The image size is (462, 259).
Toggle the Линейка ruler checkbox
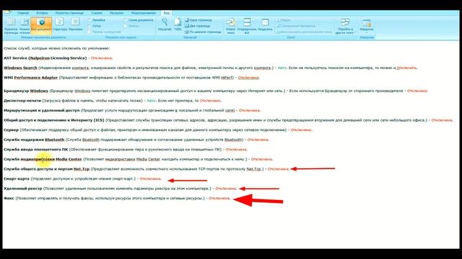90,20
